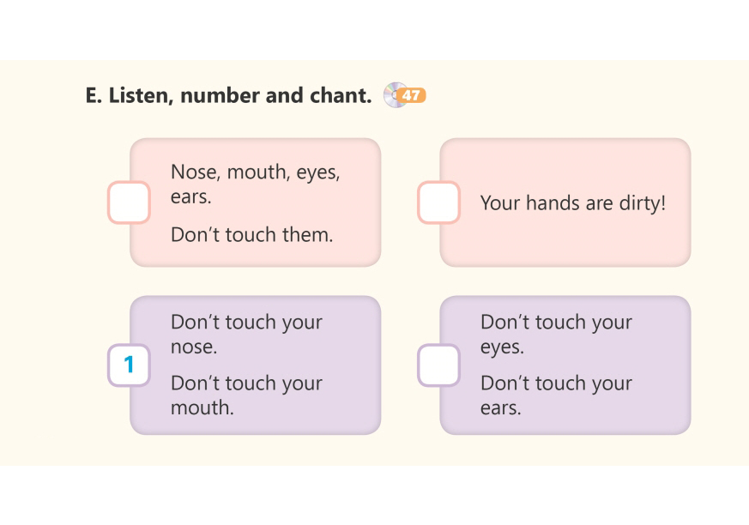Select the empty box beside 'Your hands are dirty!'
Screen dimensions: 749x525
[438, 203]
